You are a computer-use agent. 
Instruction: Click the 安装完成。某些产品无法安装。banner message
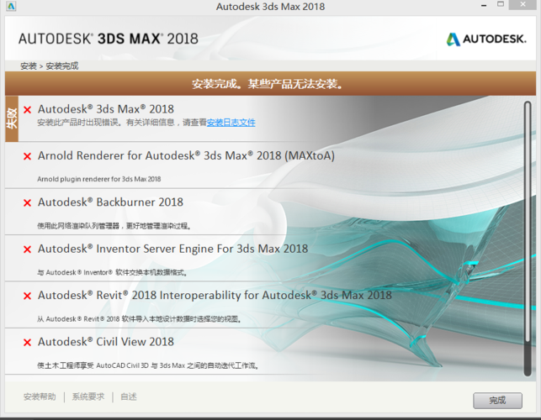[x=268, y=84]
